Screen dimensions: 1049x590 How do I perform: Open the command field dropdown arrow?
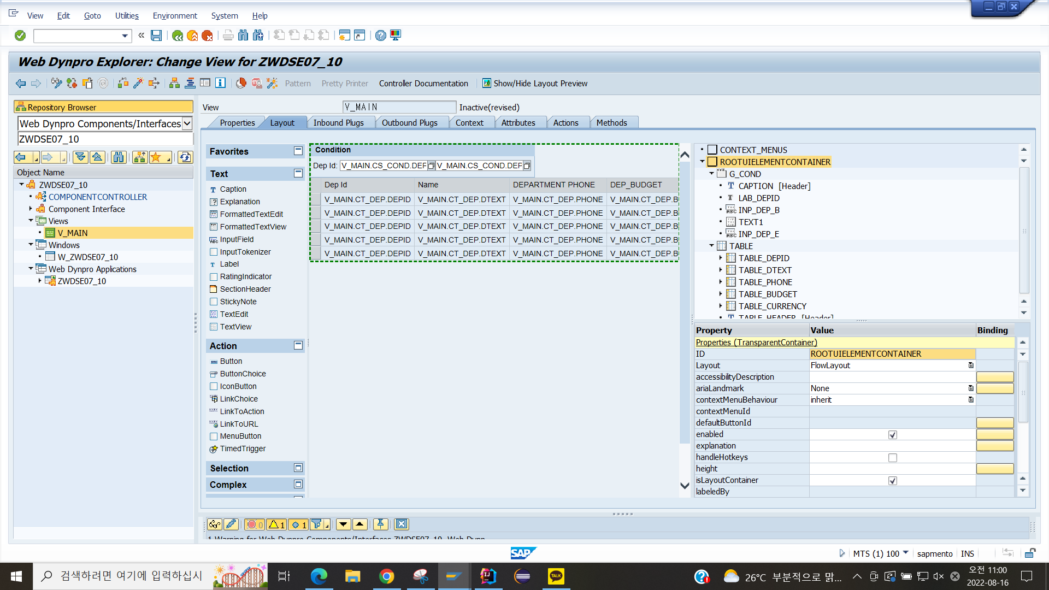125,36
